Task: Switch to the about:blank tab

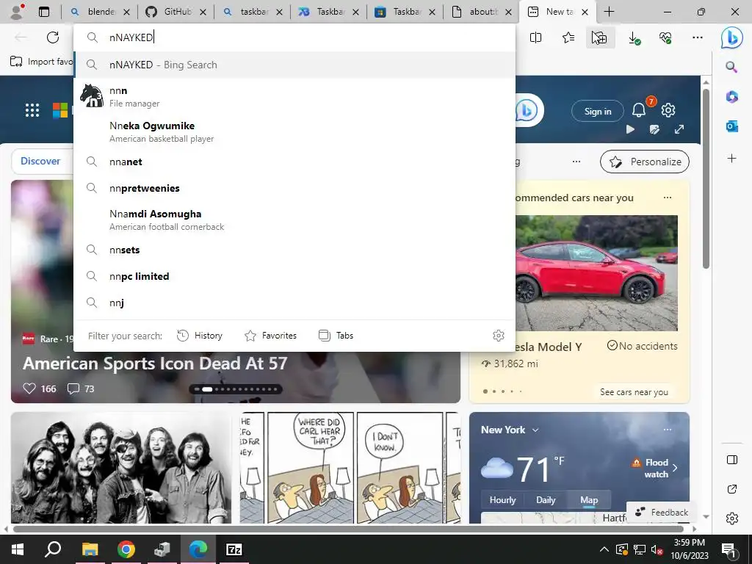Action: pos(482,12)
